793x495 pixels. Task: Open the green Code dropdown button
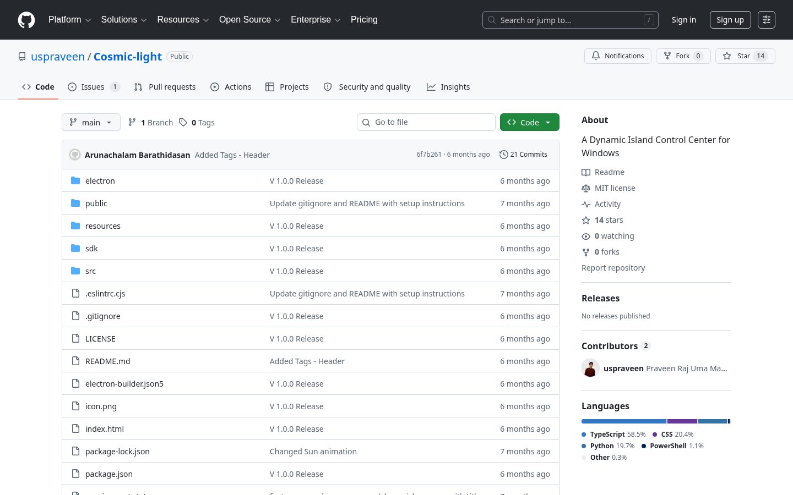pyautogui.click(x=530, y=122)
